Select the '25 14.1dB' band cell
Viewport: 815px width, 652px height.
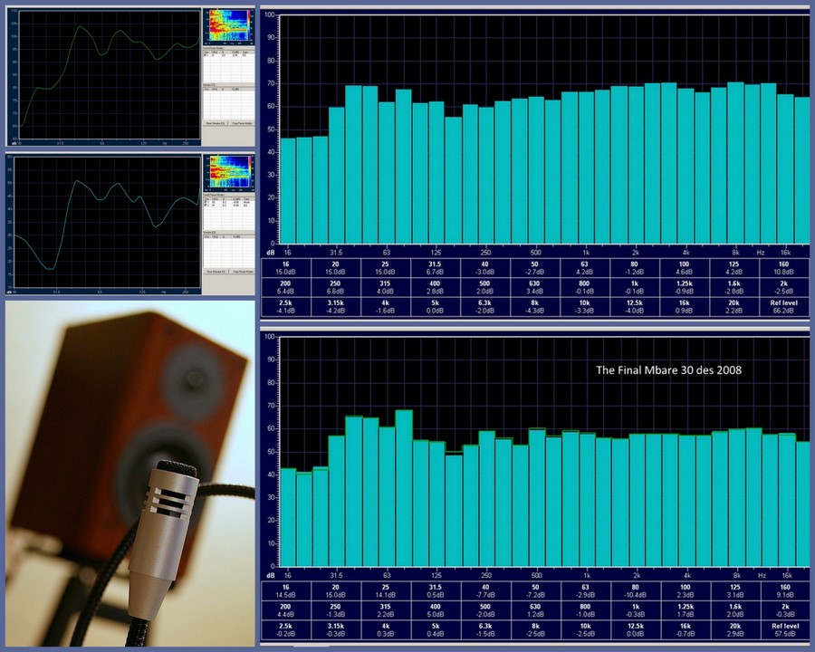click(x=385, y=591)
